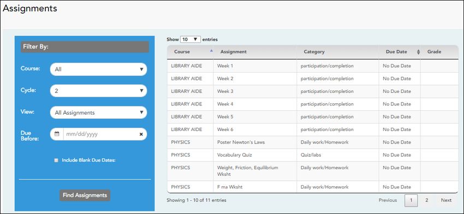Screen dimensions: 464x214
Task: Open the Course dropdown set to All
Action: point(99,69)
